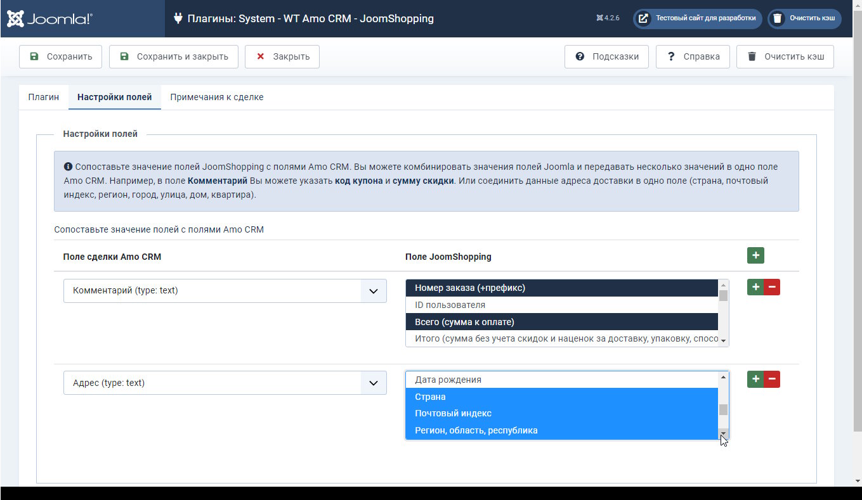The width and height of the screenshot is (862, 500).
Task: Switch to the Плагин tab
Action: point(44,97)
